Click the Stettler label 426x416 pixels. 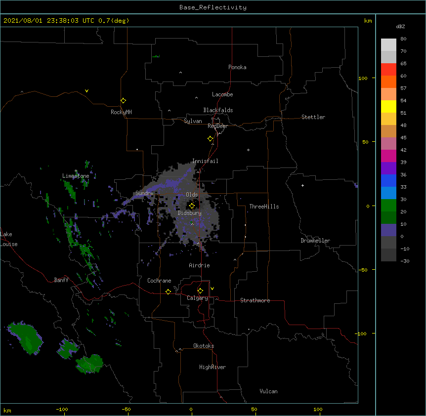[313, 117]
